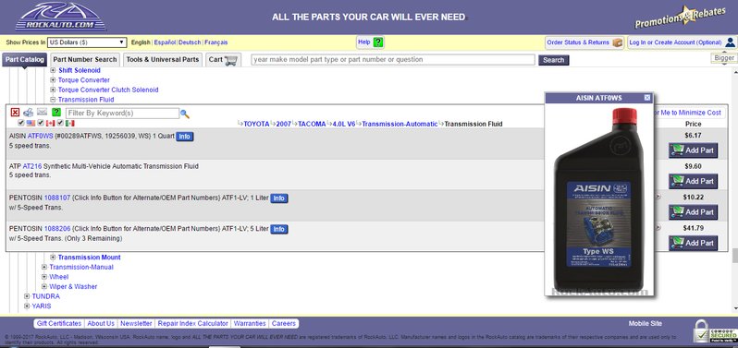The image size is (738, 348).
Task: Click the user account silhouette icon
Action: tap(730, 42)
